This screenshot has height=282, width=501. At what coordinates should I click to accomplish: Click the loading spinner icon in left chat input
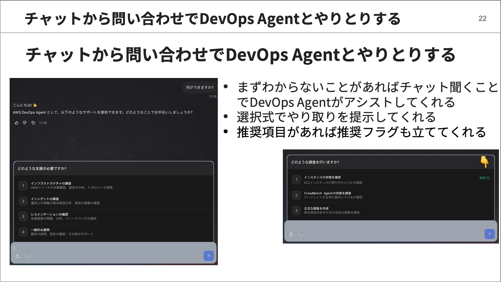coord(27,256)
